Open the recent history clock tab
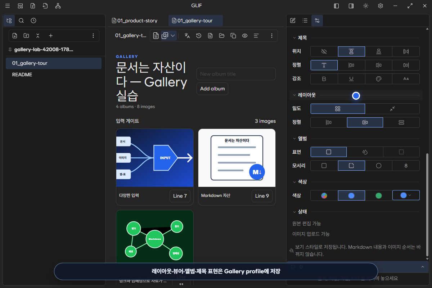432x288 pixels. coord(33,21)
